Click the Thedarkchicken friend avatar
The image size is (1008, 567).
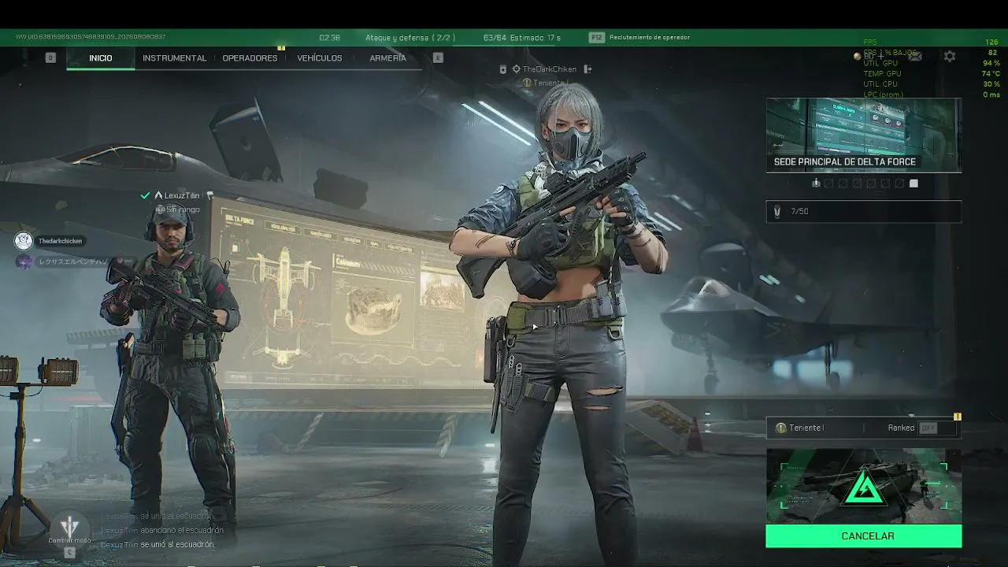[x=24, y=241]
